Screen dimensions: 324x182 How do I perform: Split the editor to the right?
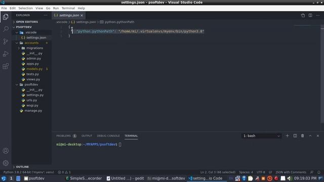310,15
